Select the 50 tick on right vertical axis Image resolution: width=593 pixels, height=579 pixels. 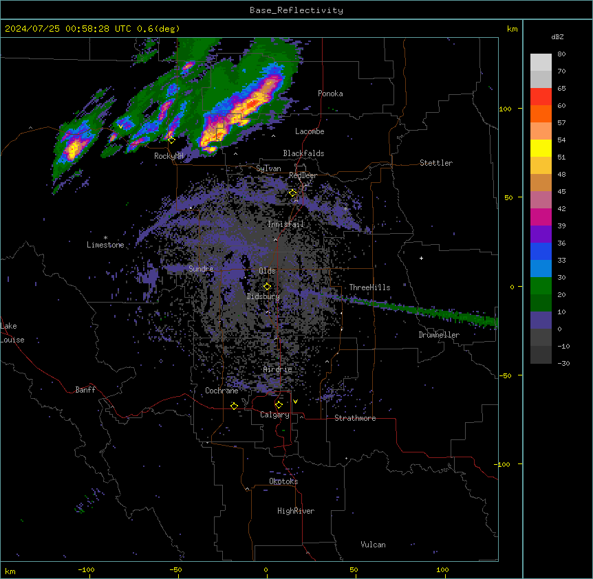tap(508, 197)
